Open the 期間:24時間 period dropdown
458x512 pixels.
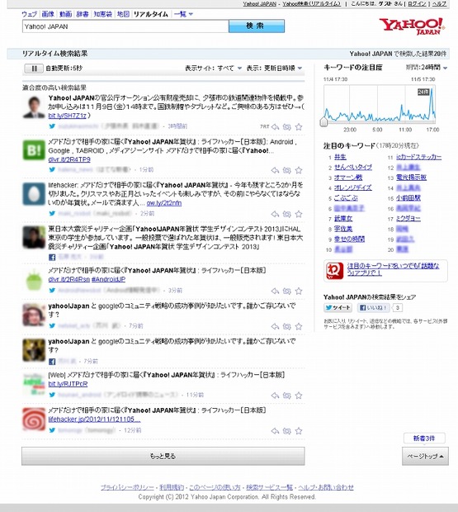pyautogui.click(x=427, y=68)
